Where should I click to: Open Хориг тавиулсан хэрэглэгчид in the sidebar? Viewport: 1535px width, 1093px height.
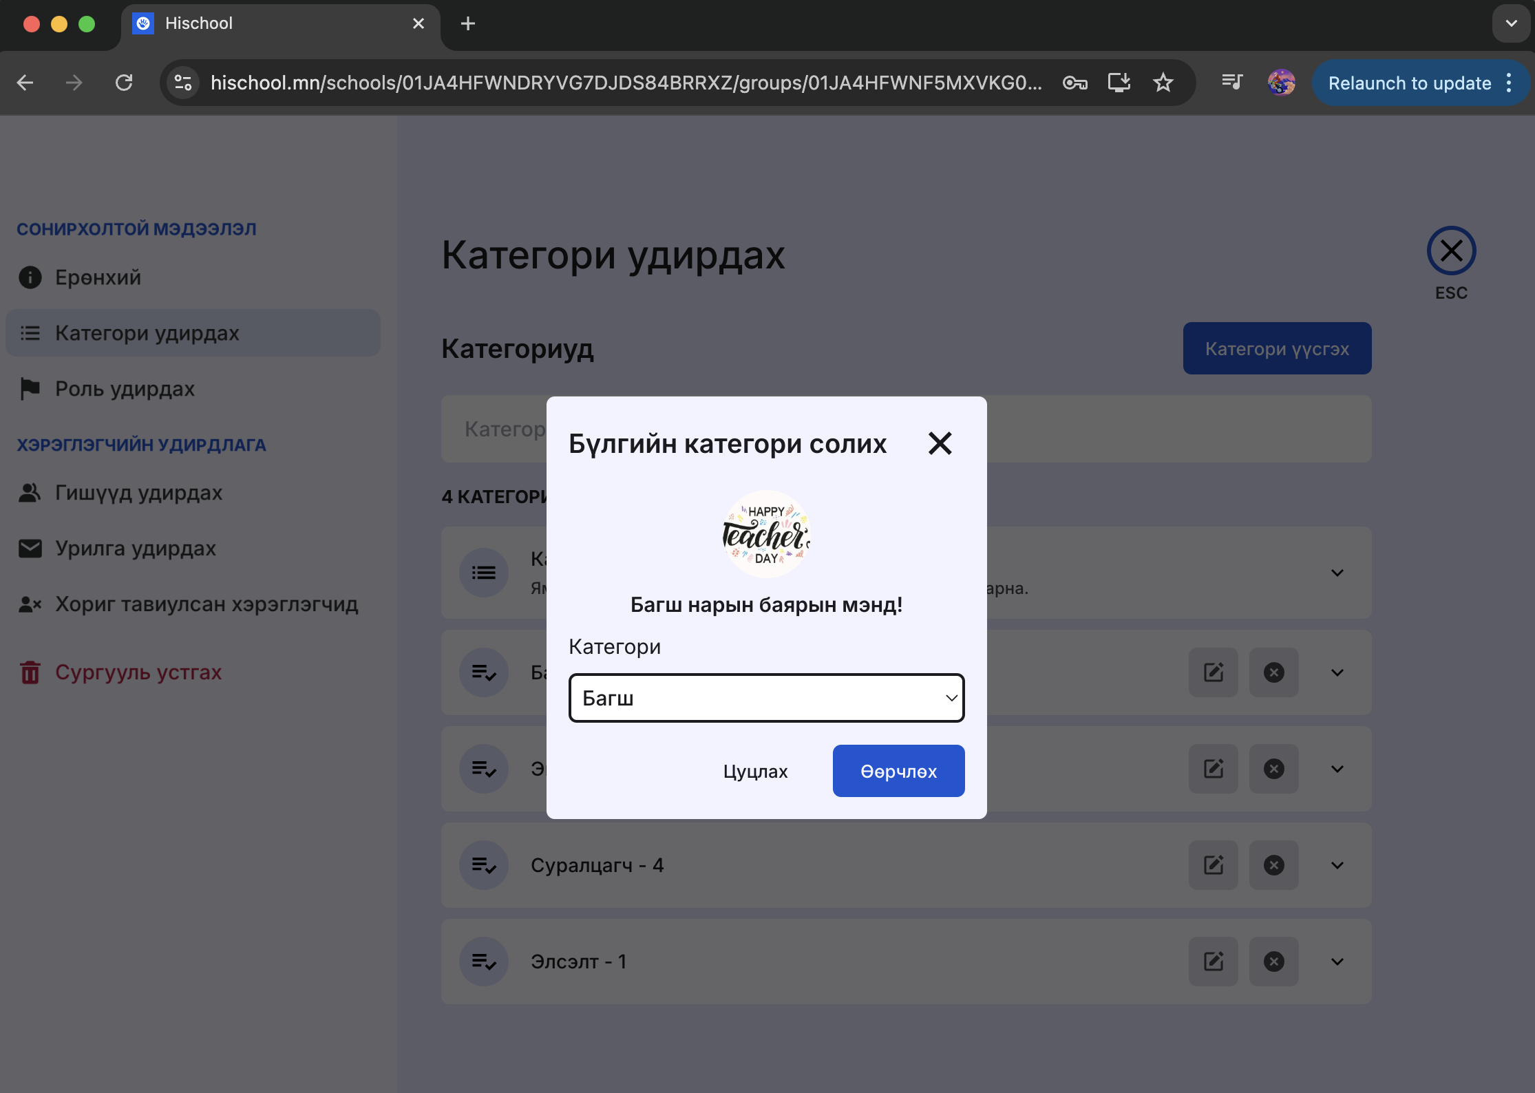(206, 604)
